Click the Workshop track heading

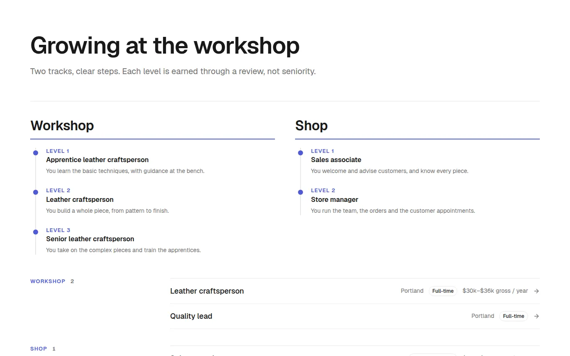(x=62, y=126)
